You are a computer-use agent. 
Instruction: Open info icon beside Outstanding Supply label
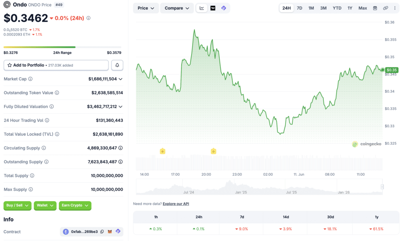click(46, 162)
